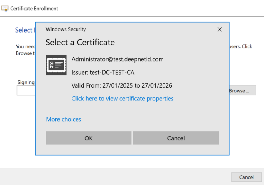Image resolution: width=264 pixels, height=185 pixels.
Task: Open the certificate properties link
Action: click(122, 99)
